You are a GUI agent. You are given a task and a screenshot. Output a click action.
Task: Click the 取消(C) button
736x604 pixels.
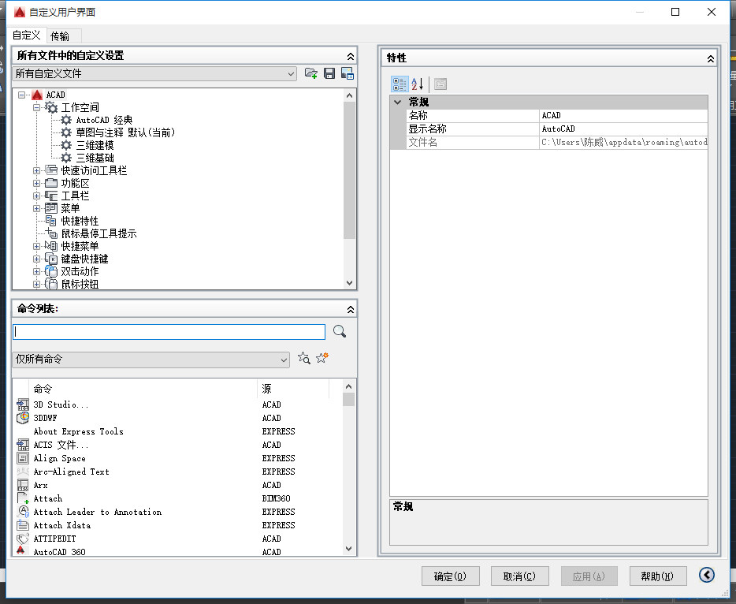(519, 576)
